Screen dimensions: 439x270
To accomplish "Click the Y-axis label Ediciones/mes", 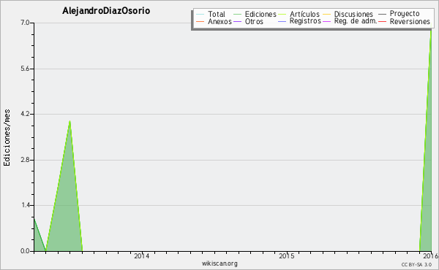I will tap(7, 138).
